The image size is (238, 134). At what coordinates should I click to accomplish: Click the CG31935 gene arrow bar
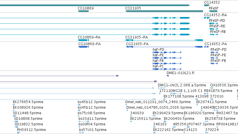[164, 11]
